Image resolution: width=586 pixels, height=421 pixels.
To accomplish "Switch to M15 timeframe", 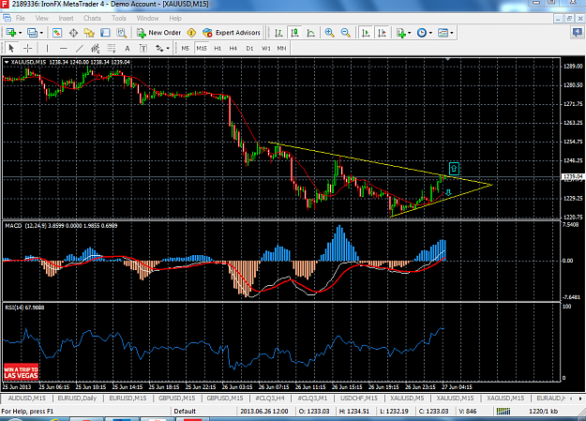I will [x=202, y=48].
